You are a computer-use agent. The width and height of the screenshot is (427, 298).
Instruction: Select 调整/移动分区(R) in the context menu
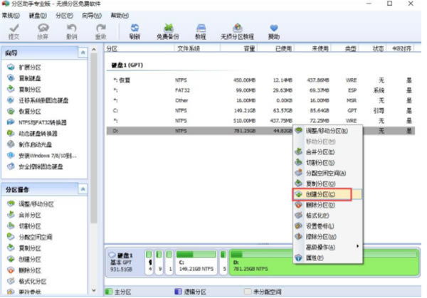[327, 131]
